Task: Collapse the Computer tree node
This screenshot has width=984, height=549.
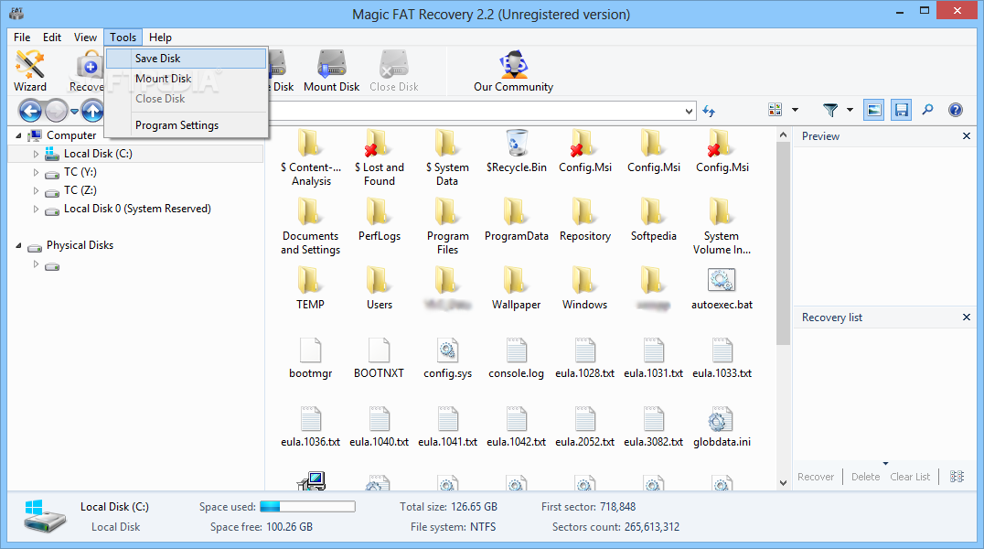Action: [x=18, y=135]
